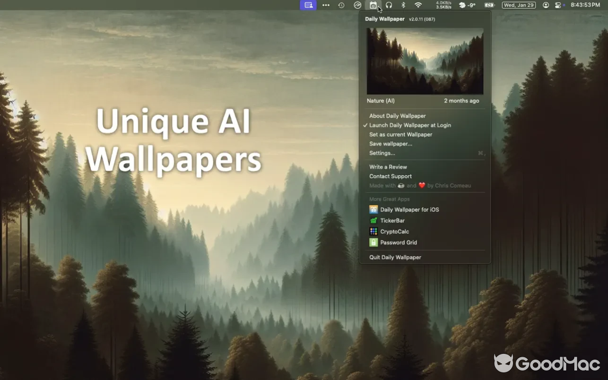This screenshot has height=380, width=608.
Task: Click Write a Review
Action: [x=388, y=167]
